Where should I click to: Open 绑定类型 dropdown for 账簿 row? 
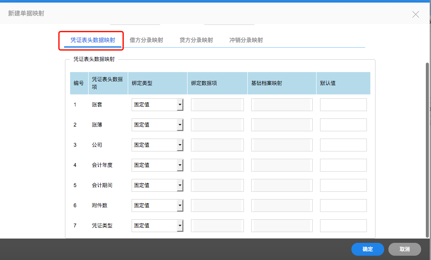[x=157, y=125]
